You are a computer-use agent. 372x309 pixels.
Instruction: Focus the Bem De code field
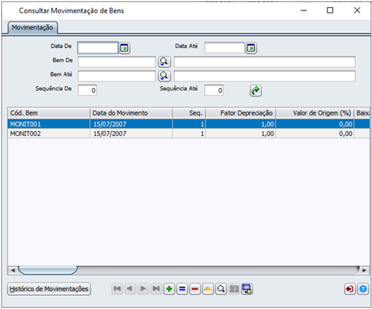(x=117, y=62)
